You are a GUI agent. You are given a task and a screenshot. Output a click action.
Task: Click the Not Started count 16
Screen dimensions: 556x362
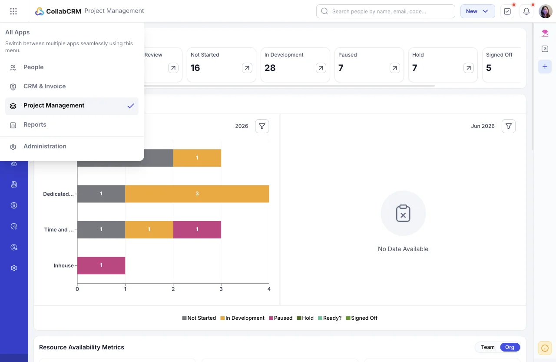click(195, 68)
